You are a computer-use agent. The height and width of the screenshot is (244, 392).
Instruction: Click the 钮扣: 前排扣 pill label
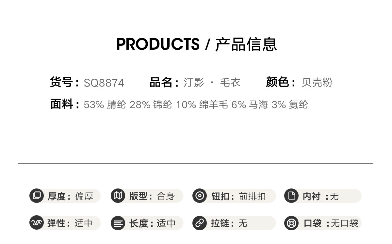click(238, 196)
